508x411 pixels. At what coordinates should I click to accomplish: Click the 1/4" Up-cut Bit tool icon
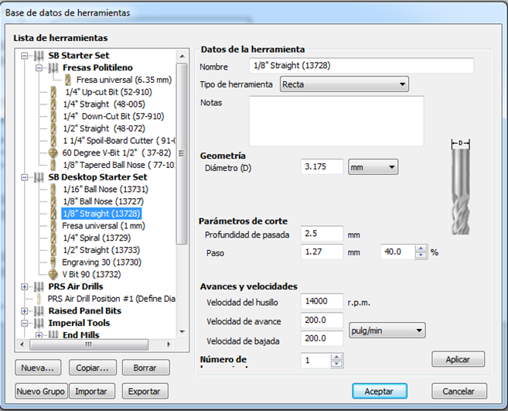[53, 92]
